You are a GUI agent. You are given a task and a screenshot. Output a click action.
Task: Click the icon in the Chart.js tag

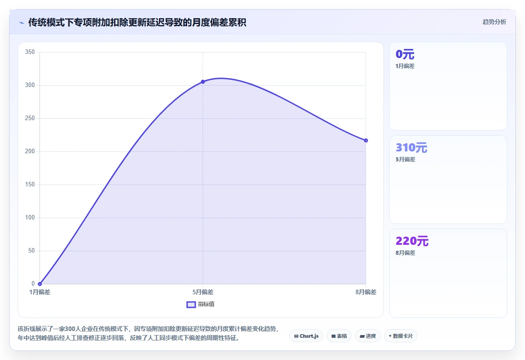click(296, 336)
